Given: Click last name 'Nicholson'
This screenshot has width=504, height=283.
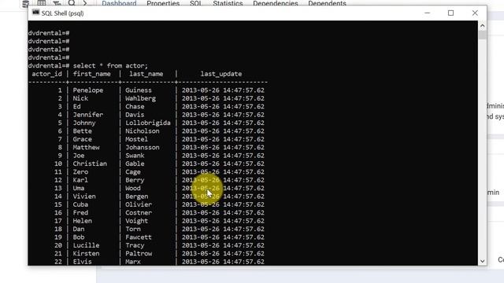Looking at the screenshot, I should click(x=142, y=131).
